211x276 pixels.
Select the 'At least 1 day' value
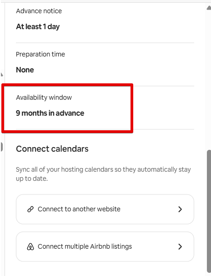[38, 27]
